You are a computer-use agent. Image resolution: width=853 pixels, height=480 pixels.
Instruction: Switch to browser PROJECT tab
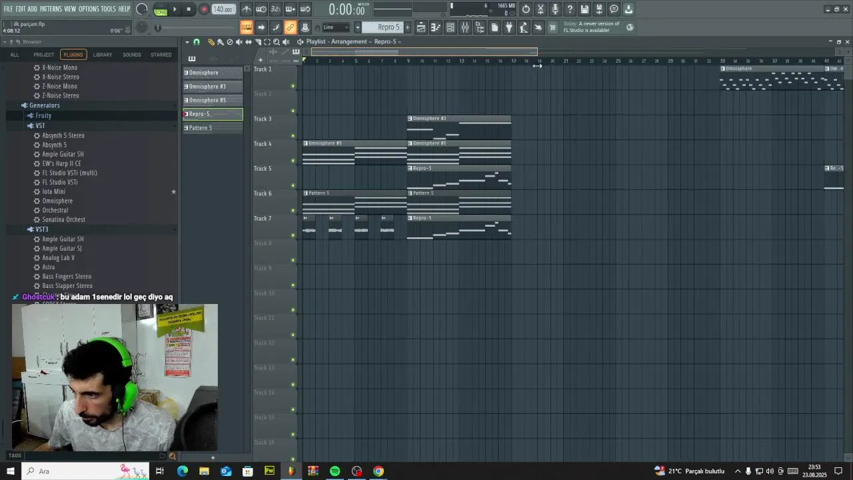(44, 55)
